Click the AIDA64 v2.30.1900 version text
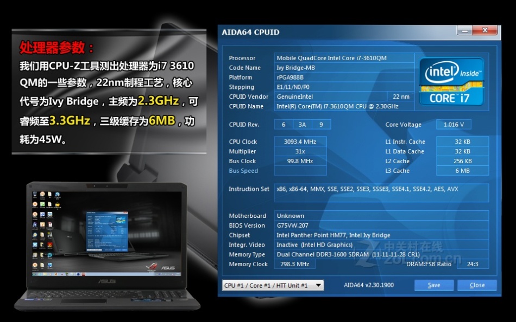 369,285
